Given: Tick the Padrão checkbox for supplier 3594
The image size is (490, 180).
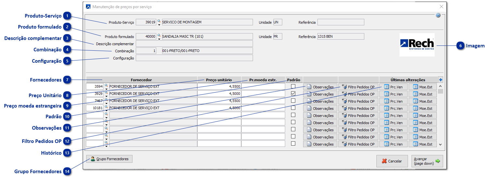Looking at the screenshot, I should coord(293,86).
